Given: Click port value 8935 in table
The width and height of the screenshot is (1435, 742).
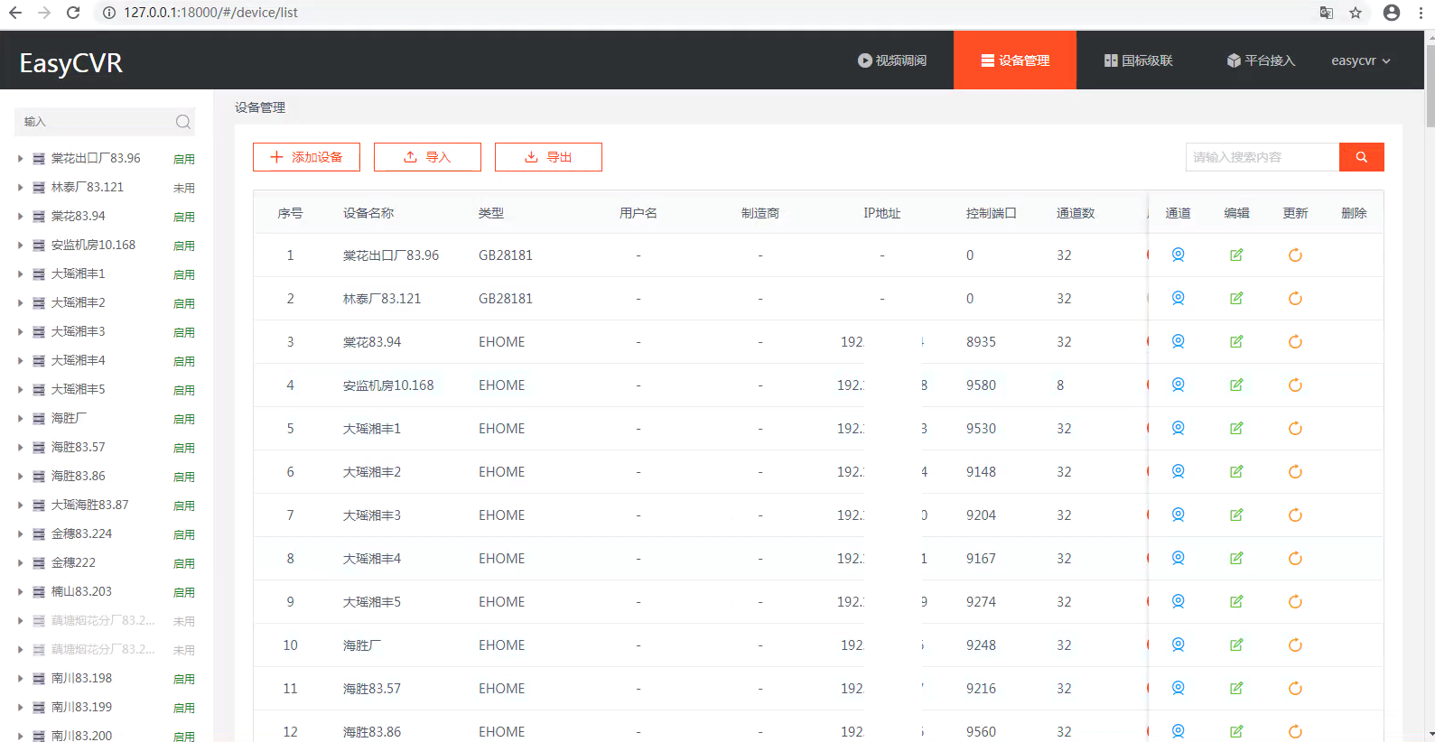Looking at the screenshot, I should (981, 342).
